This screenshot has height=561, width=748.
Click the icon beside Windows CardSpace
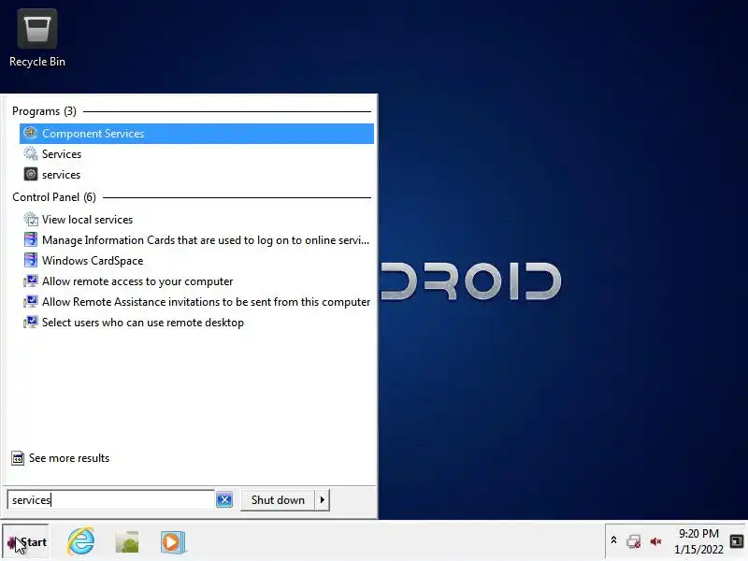(x=31, y=260)
